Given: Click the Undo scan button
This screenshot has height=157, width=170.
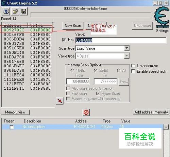Looking at the screenshot, I should (142, 26).
